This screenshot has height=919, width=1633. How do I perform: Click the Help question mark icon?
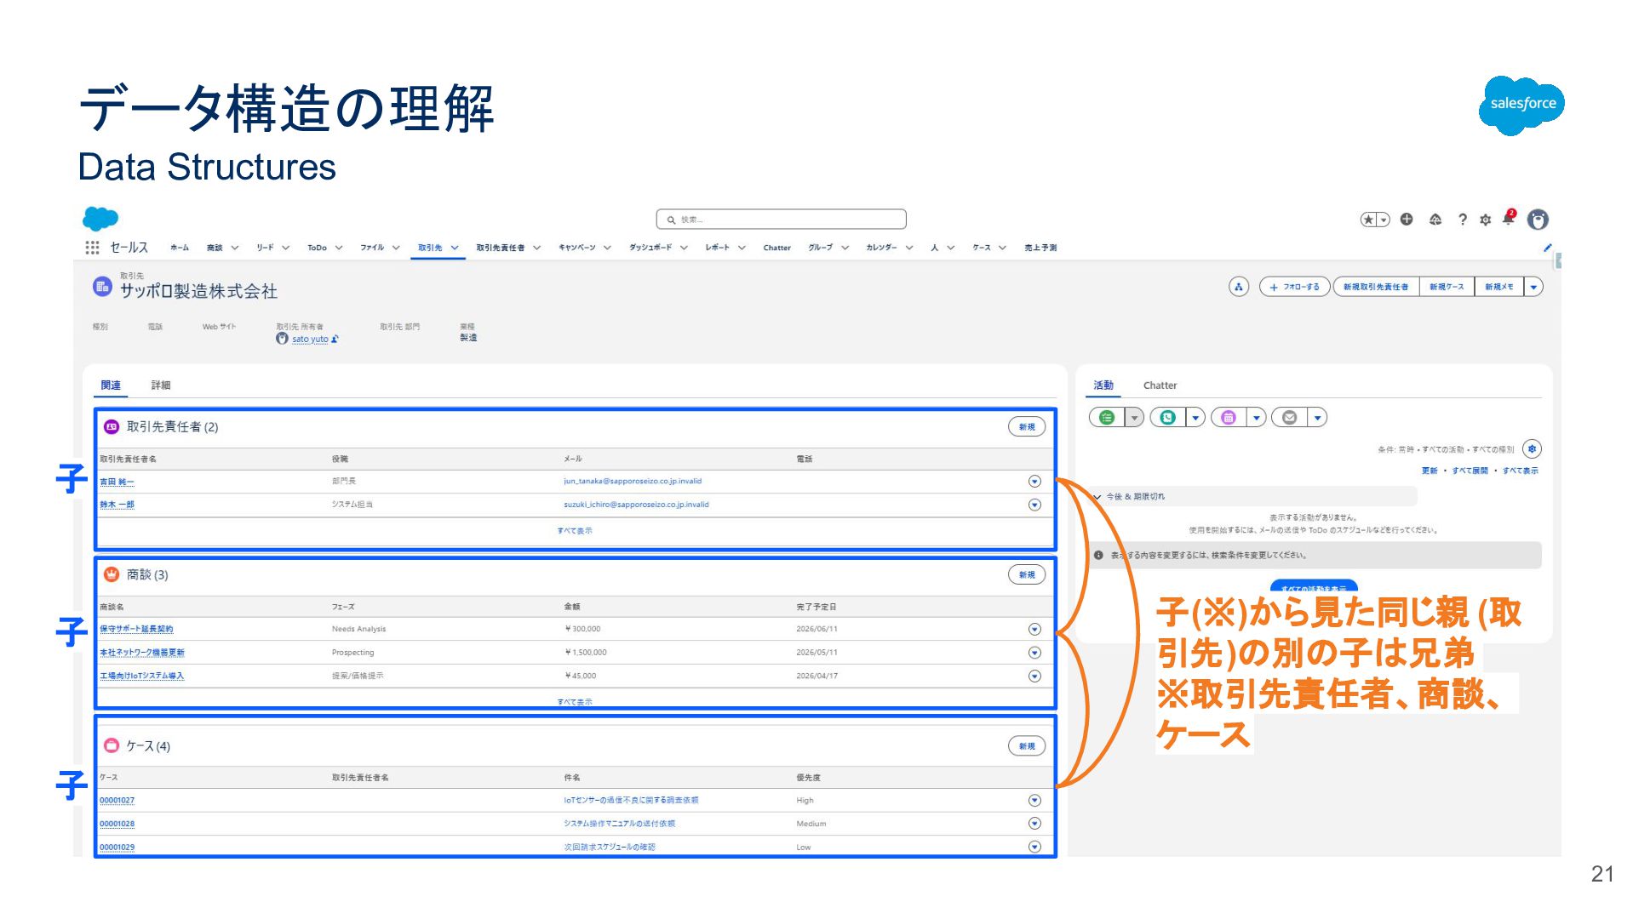(x=1463, y=220)
